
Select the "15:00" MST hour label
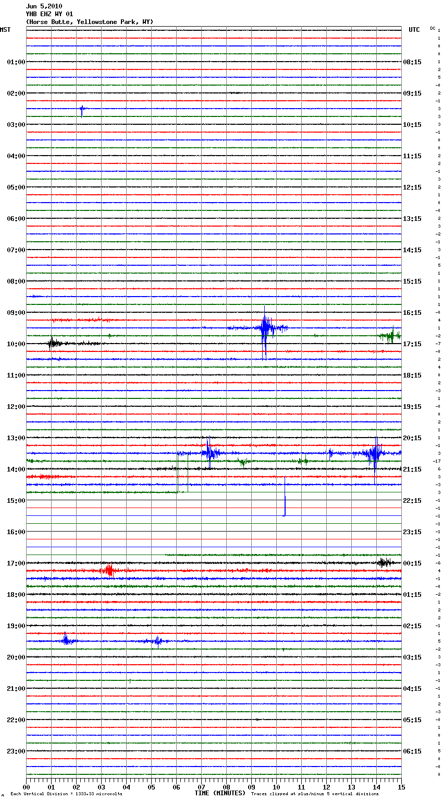tap(16, 500)
